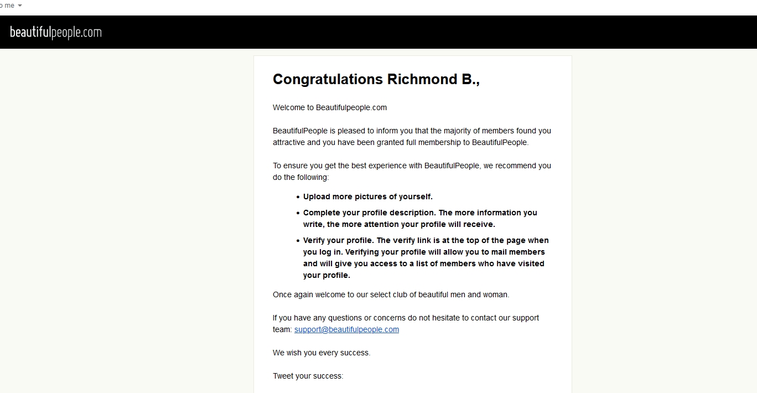Click the bullet dot before "Upload more pictures"
The height and width of the screenshot is (393, 757).
tap(298, 196)
